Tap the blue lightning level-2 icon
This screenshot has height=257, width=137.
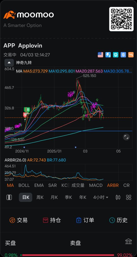point(108,55)
